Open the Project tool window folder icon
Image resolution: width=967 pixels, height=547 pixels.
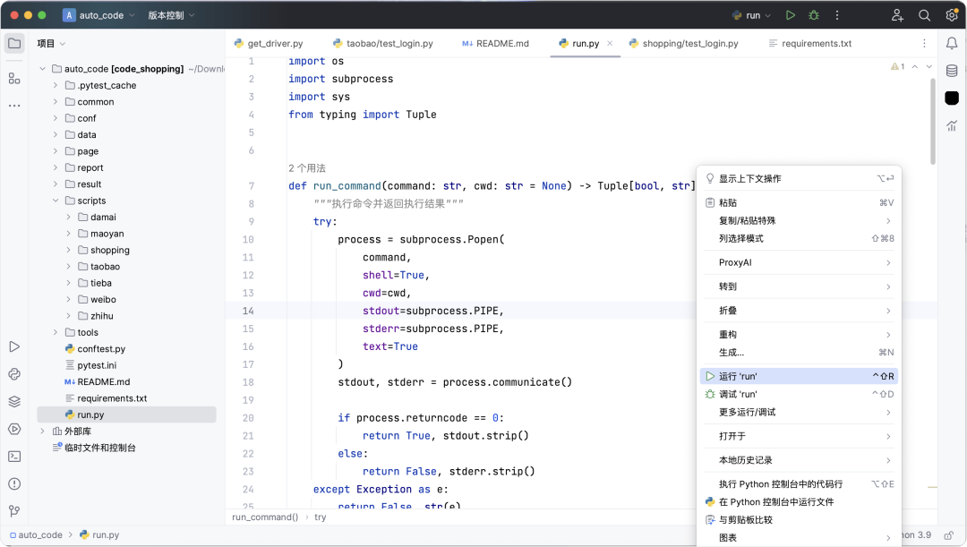click(x=14, y=43)
